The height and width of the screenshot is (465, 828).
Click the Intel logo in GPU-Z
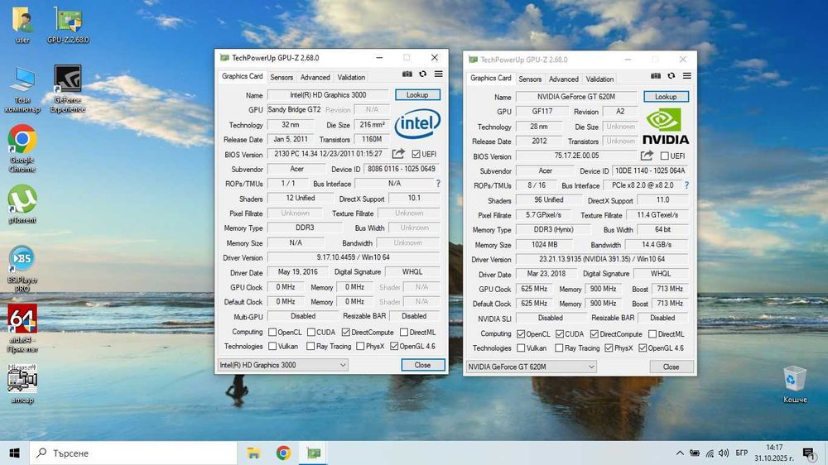tap(417, 123)
